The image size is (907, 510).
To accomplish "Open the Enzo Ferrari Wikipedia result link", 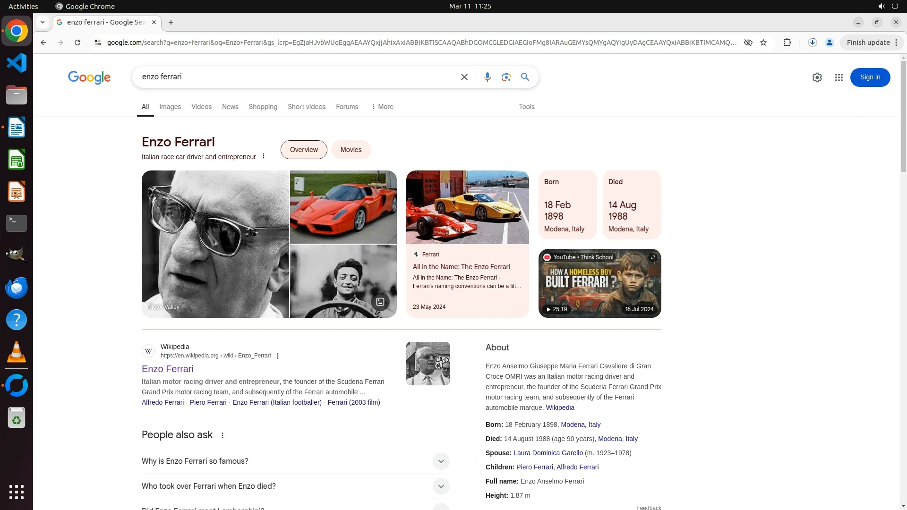I will point(168,369).
